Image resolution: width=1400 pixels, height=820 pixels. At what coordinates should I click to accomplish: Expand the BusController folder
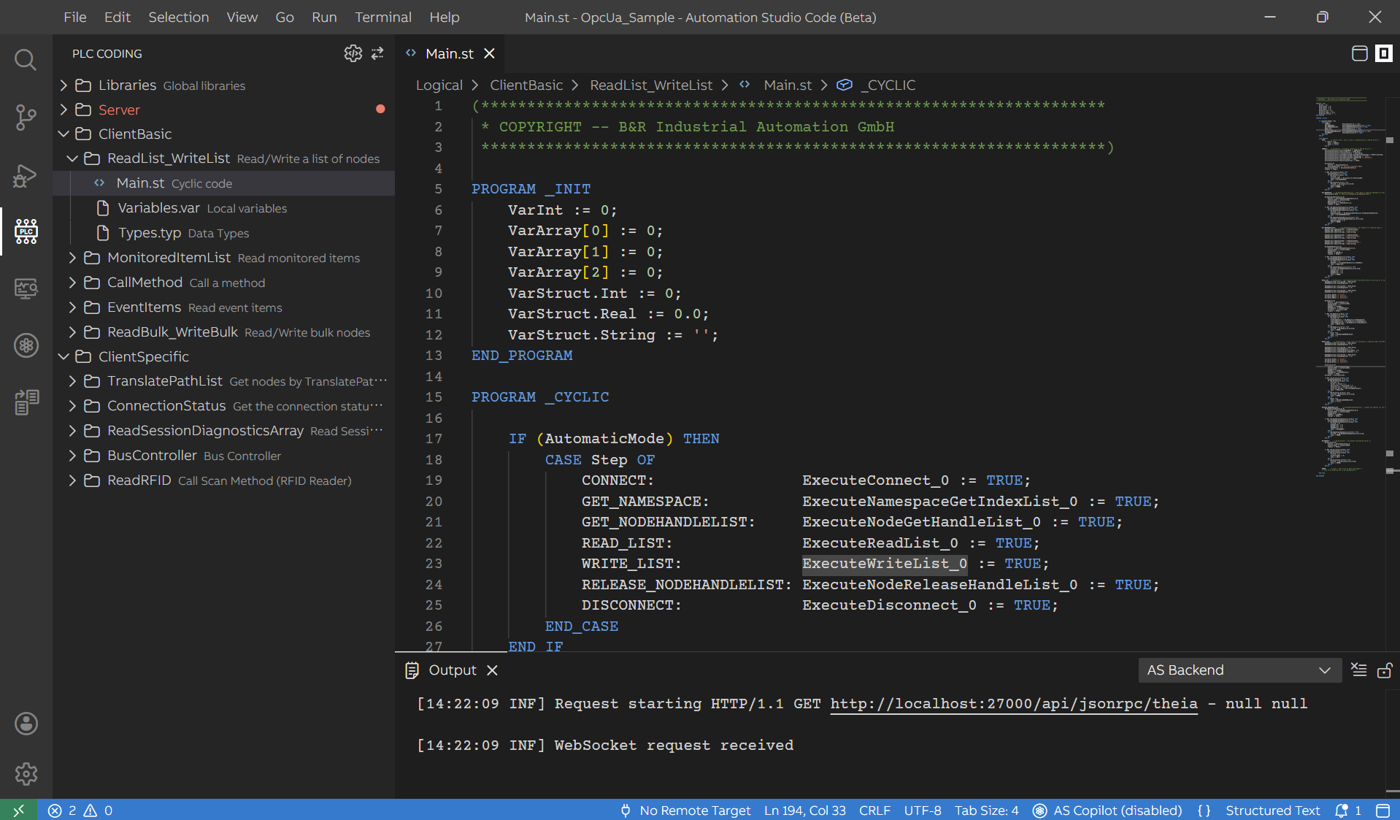(72, 456)
